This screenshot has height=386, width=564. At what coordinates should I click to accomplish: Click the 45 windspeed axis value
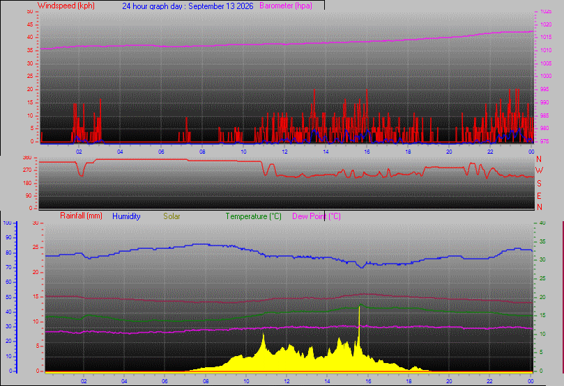click(x=30, y=24)
